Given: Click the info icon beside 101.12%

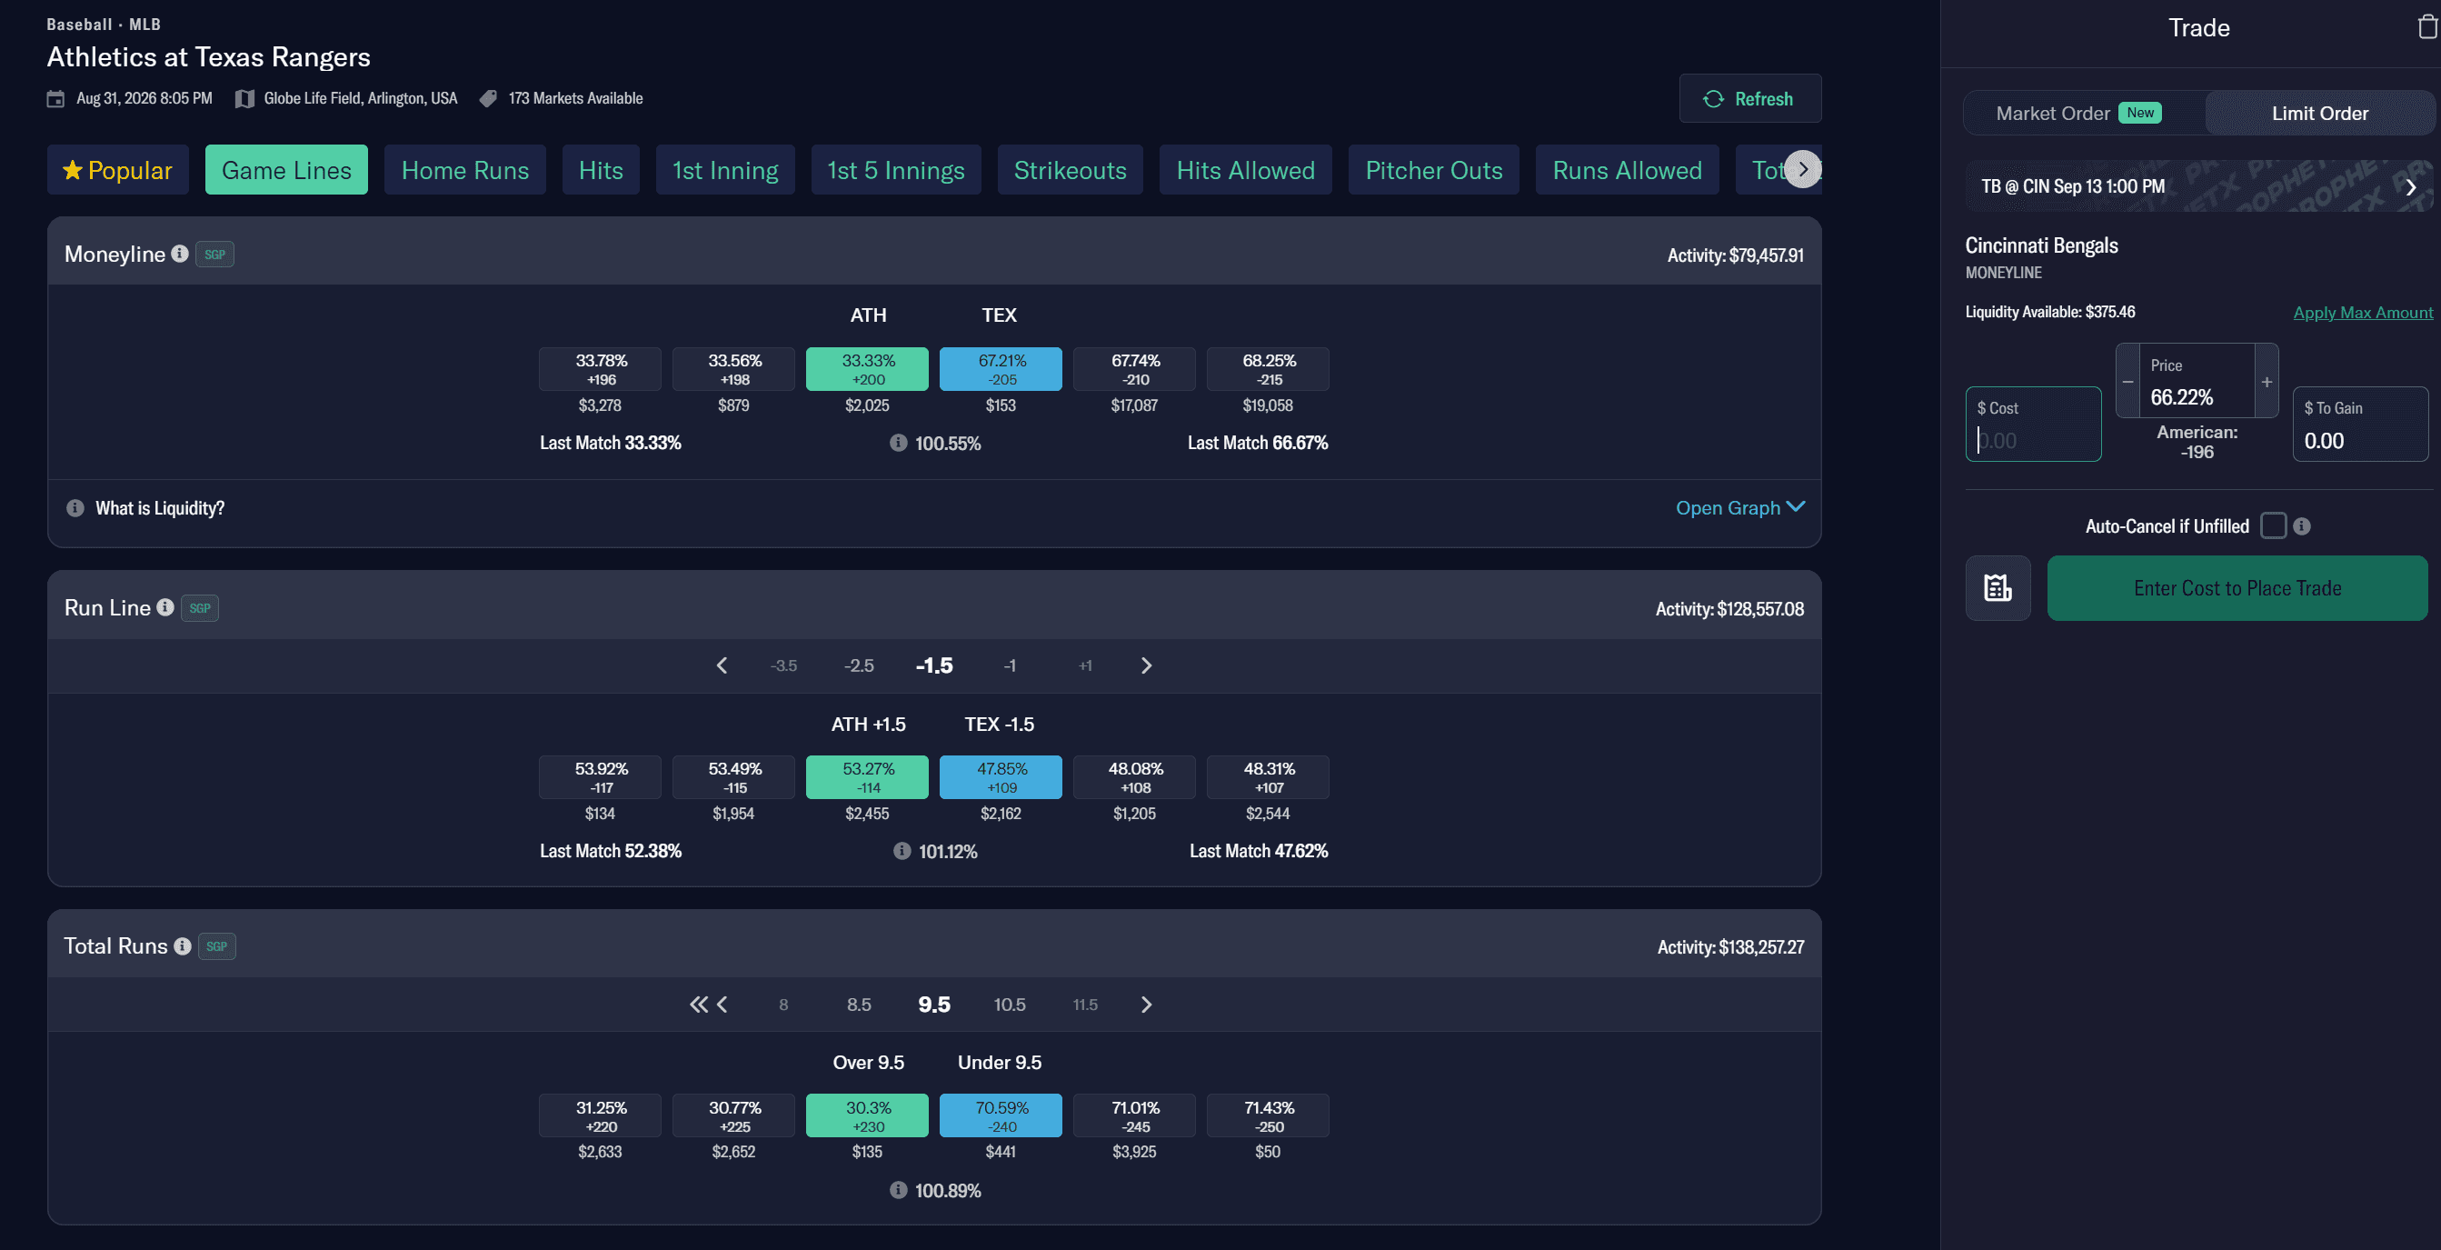Looking at the screenshot, I should click(902, 851).
